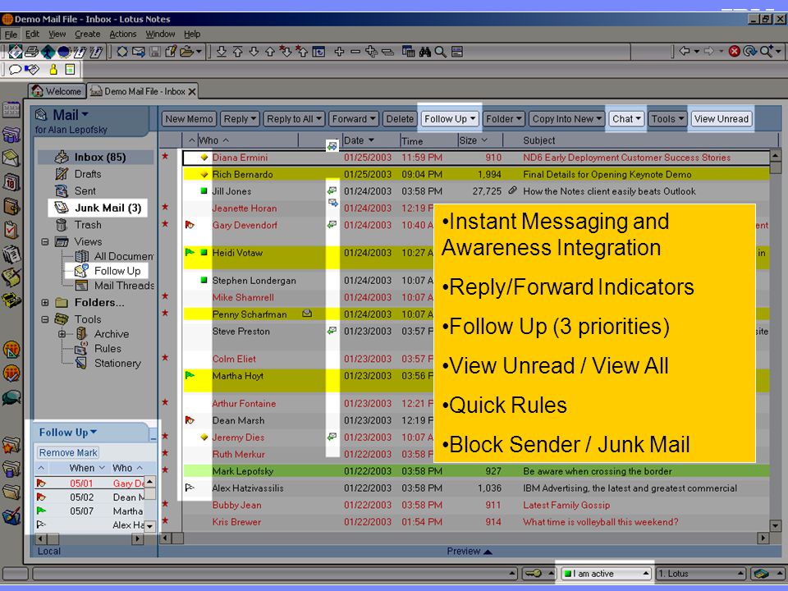Select the Jill Jones message row
The width and height of the screenshot is (788, 591).
[475, 191]
